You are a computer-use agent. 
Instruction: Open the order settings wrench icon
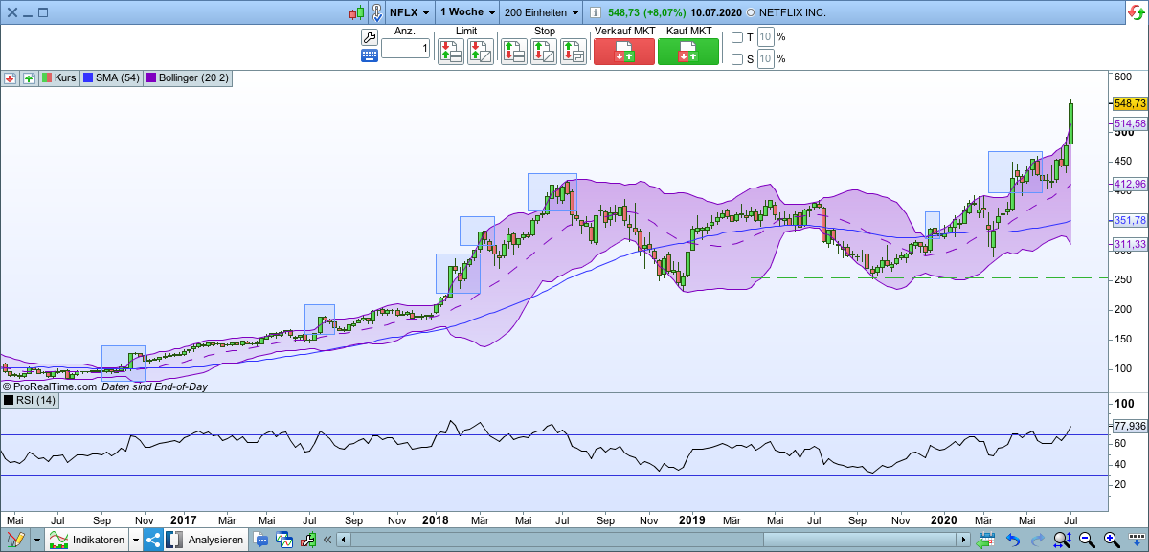point(371,36)
